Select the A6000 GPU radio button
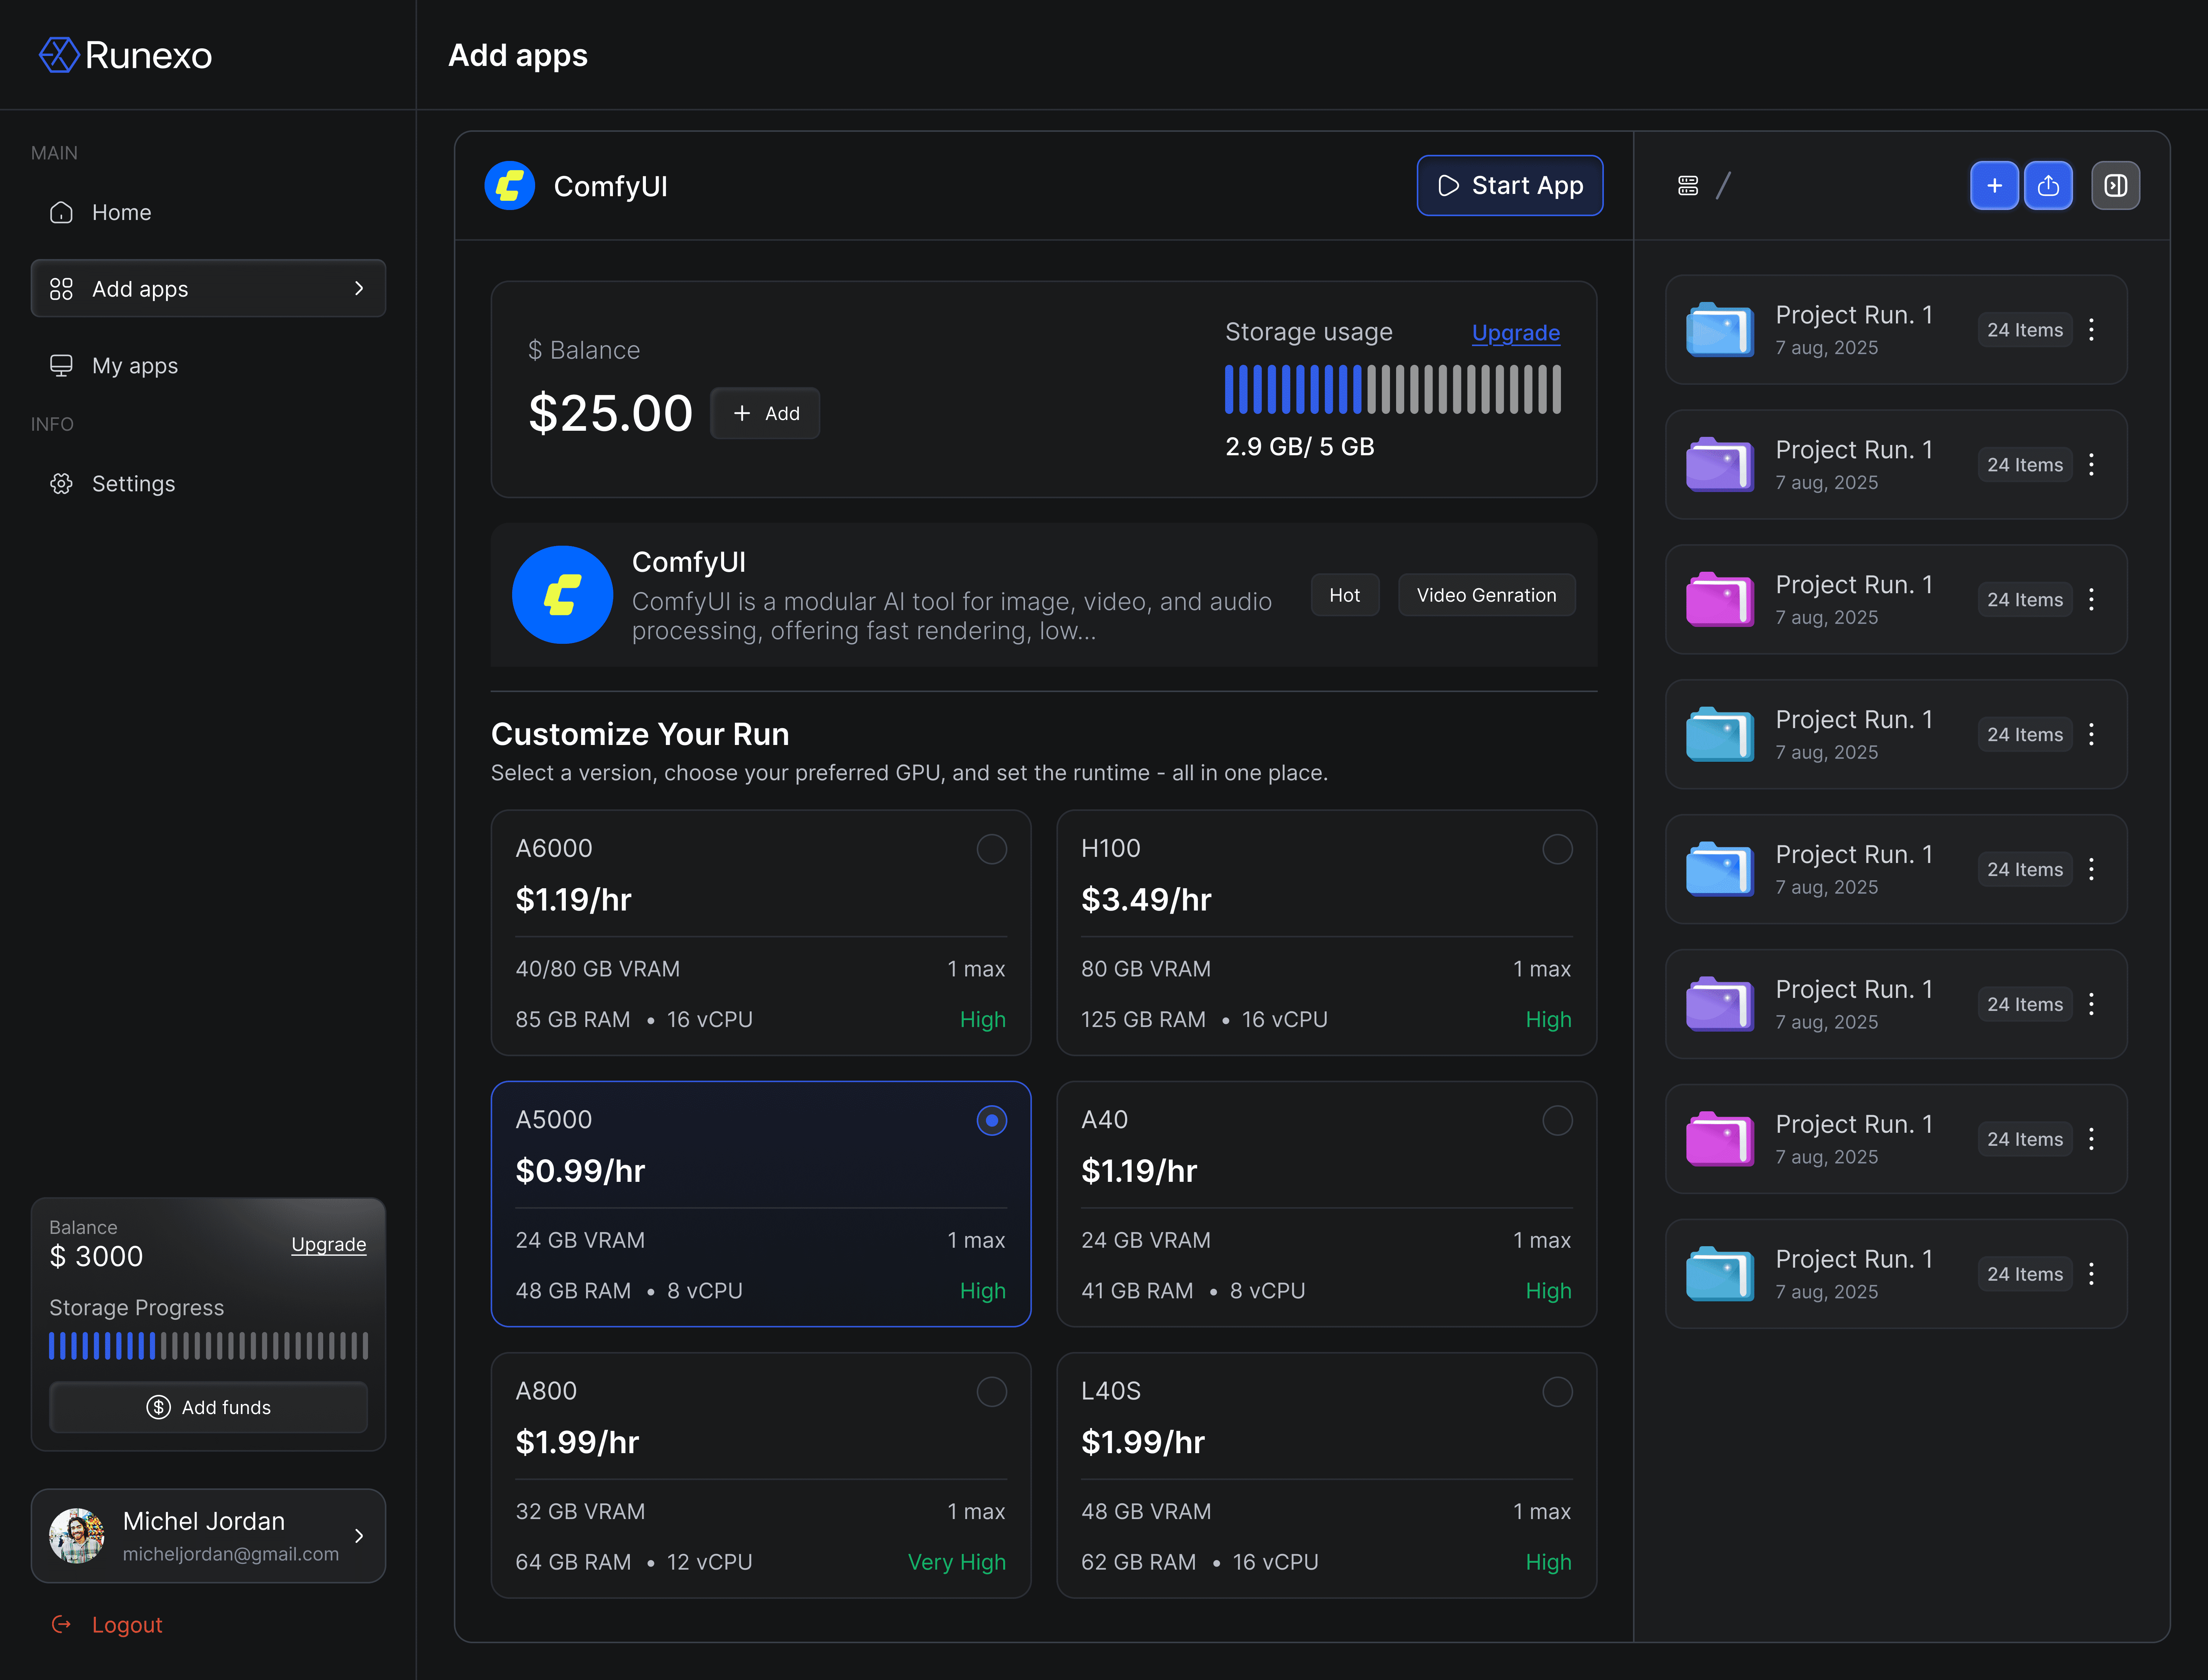Screen dimensions: 2208x1680 click(x=991, y=849)
